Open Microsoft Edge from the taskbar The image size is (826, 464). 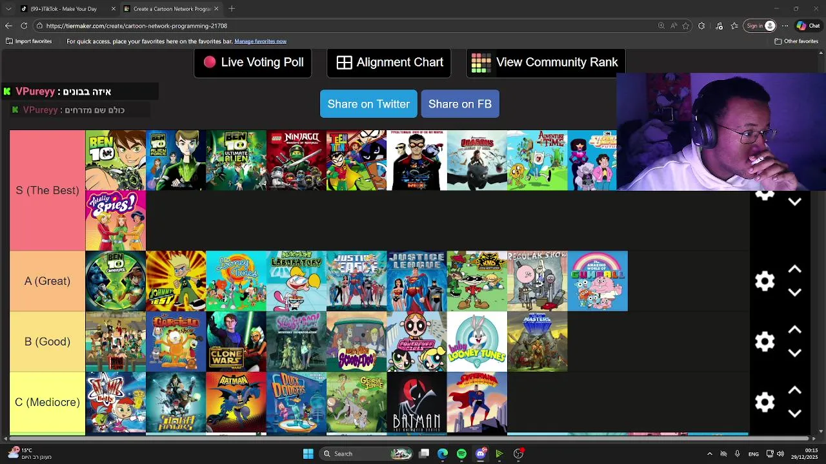(x=443, y=454)
